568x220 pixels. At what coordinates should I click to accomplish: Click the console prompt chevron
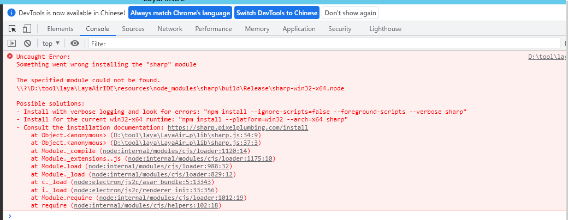(x=10, y=216)
